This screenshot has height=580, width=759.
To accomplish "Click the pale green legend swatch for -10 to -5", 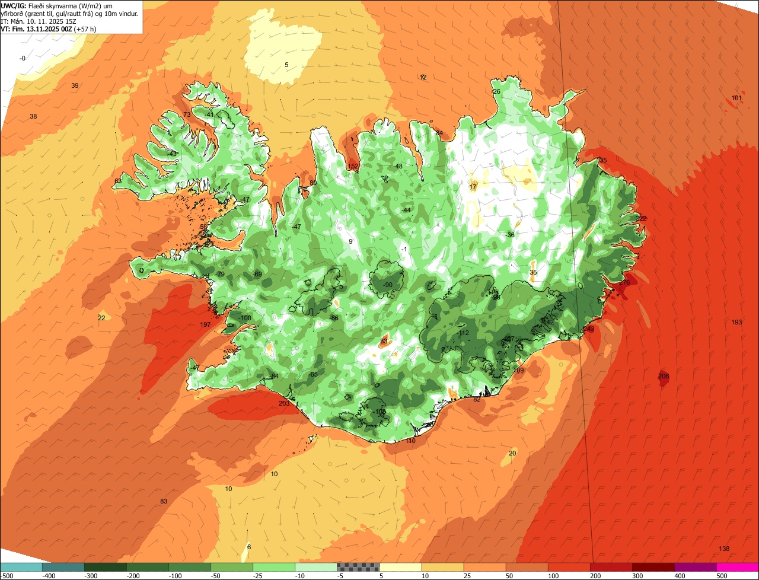I will 316,567.
